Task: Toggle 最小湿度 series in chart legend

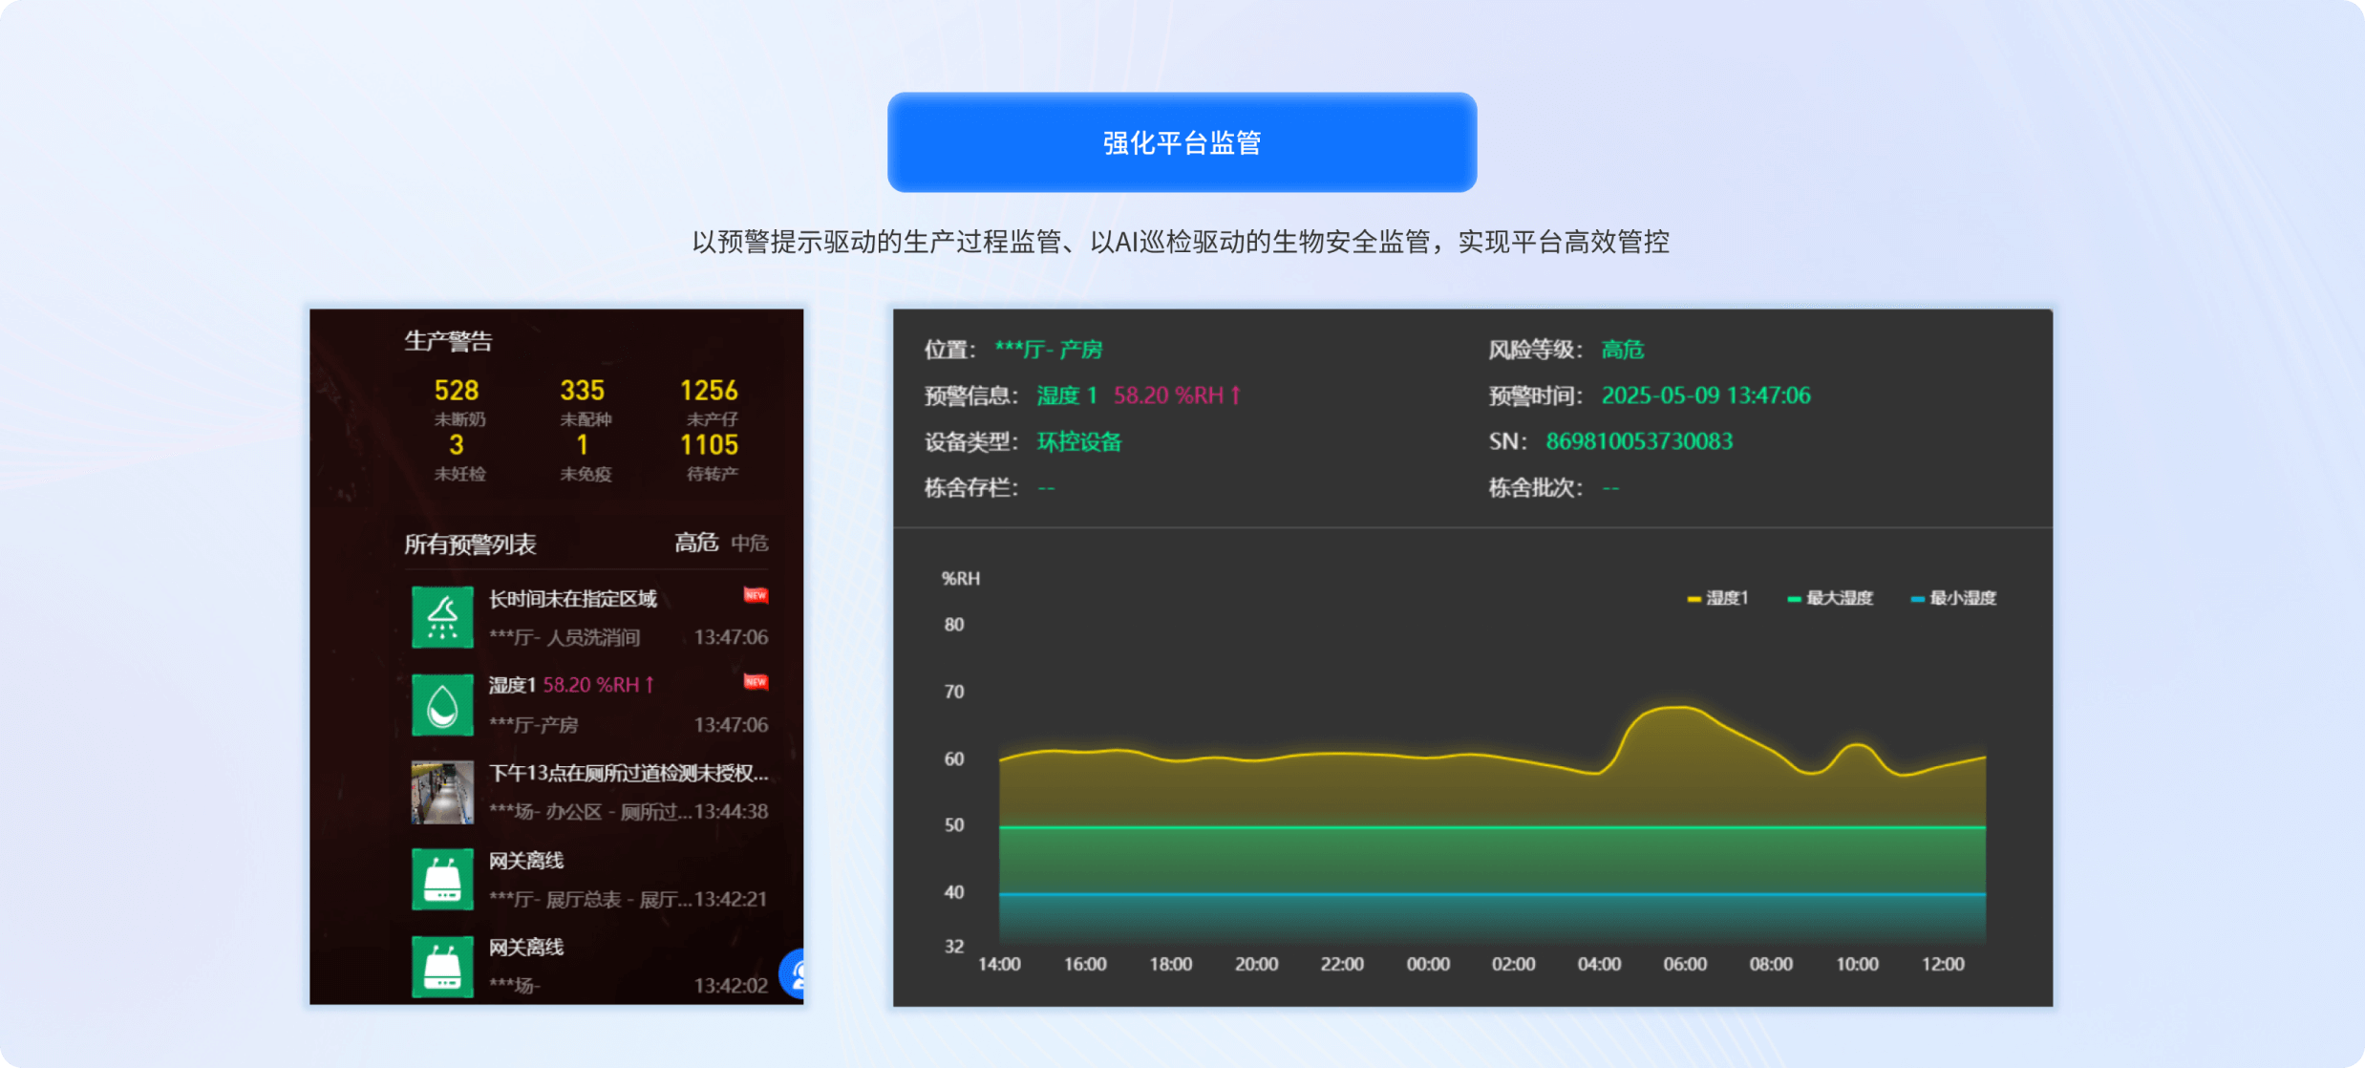Action: coord(1953,598)
